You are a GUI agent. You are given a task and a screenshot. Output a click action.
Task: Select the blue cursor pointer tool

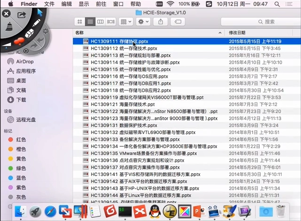click(40, 13)
